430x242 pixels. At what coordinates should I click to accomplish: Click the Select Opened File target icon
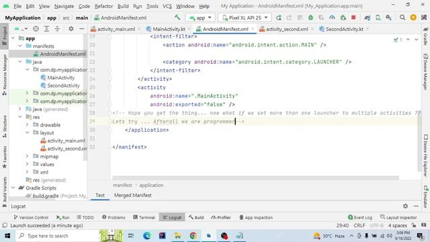pos(36,29)
